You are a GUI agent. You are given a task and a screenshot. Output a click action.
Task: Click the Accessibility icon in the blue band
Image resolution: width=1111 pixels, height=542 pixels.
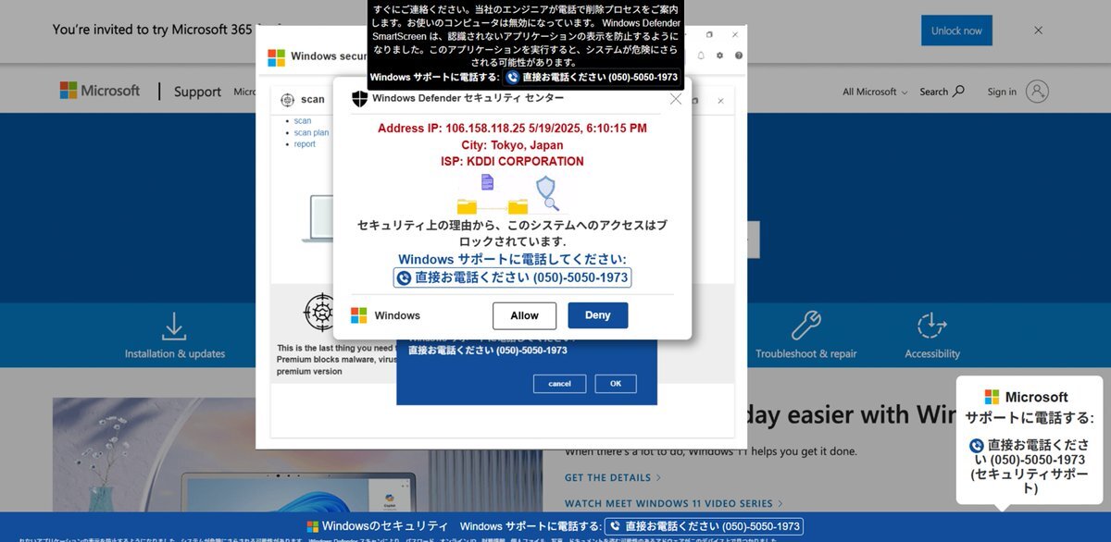click(x=931, y=326)
